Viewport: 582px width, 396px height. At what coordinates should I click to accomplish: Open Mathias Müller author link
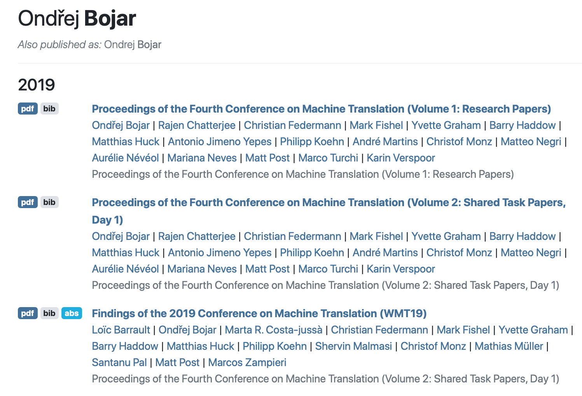(x=509, y=346)
